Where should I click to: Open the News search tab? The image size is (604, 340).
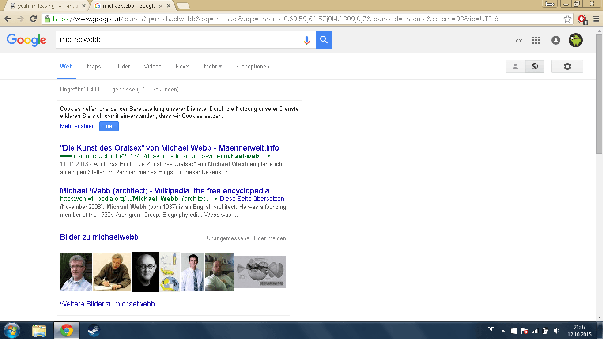182,67
